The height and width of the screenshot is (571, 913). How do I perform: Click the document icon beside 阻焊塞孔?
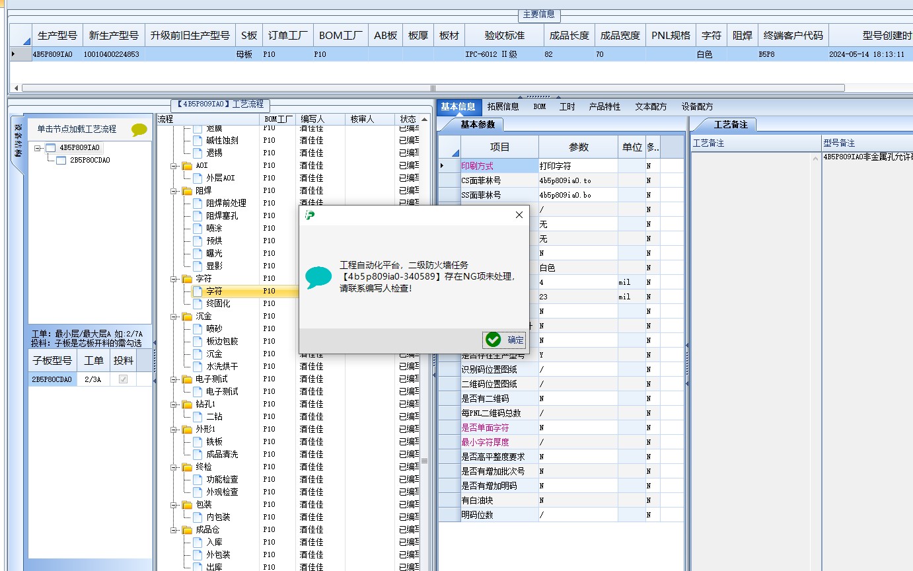[198, 215]
